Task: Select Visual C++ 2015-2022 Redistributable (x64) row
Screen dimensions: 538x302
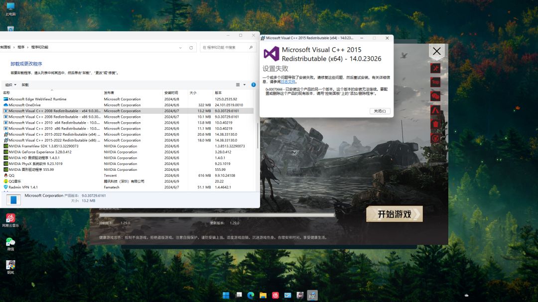Action: click(128, 135)
